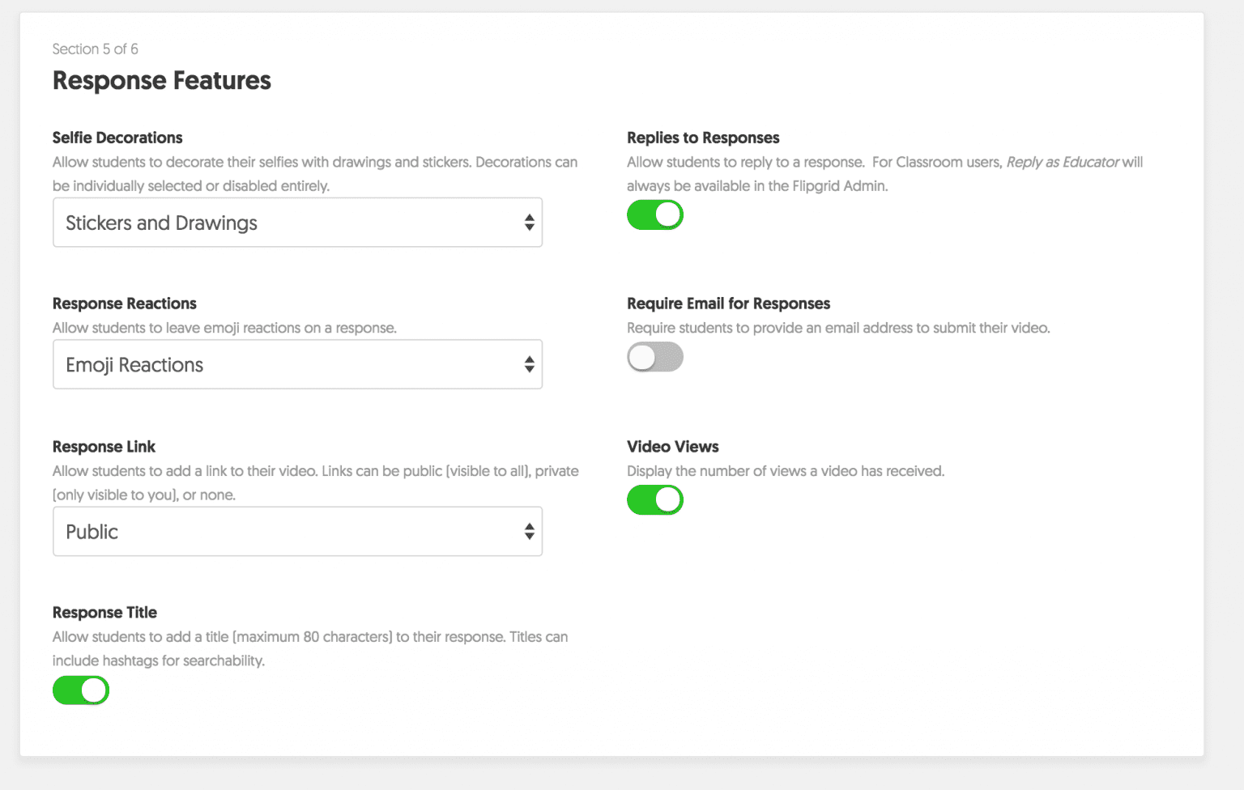The image size is (1244, 790).
Task: Click the Public link selector arrows
Action: click(x=528, y=531)
